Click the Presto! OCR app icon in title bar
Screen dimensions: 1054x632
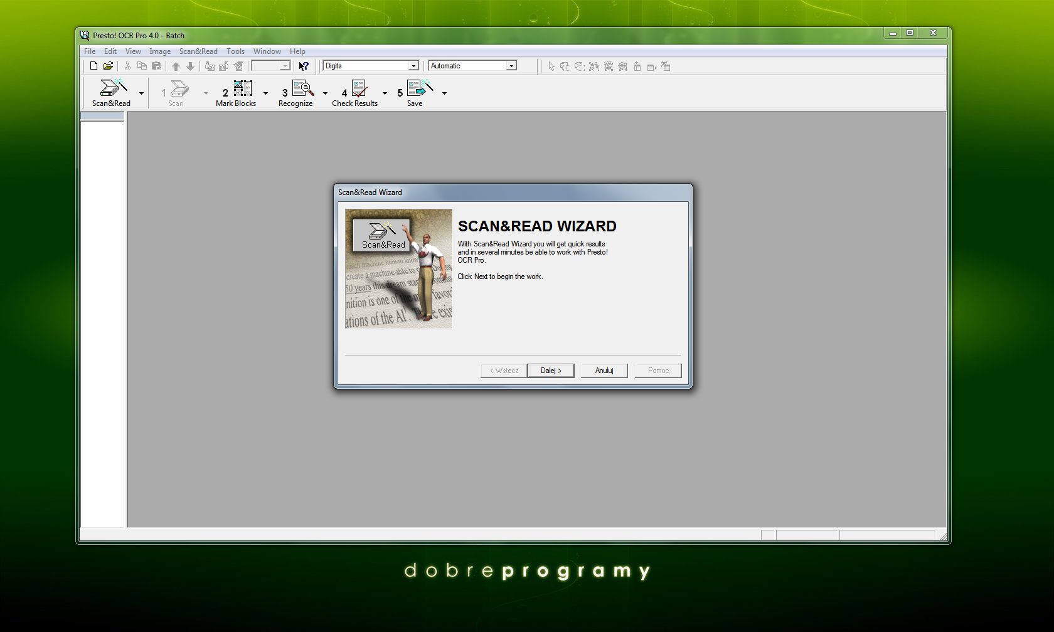click(85, 35)
